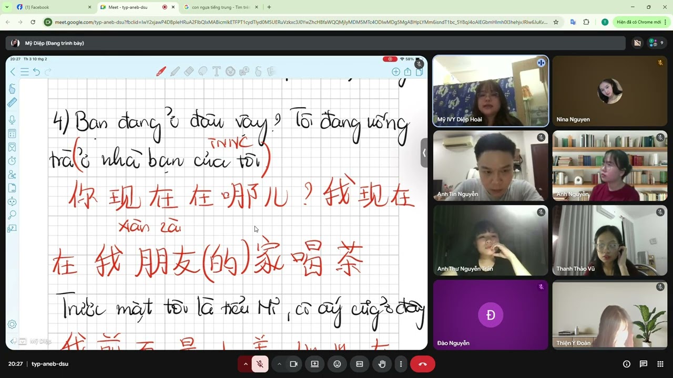The height and width of the screenshot is (378, 673).
Task: Click the presentation board icon in sidebar
Action: tap(12, 229)
